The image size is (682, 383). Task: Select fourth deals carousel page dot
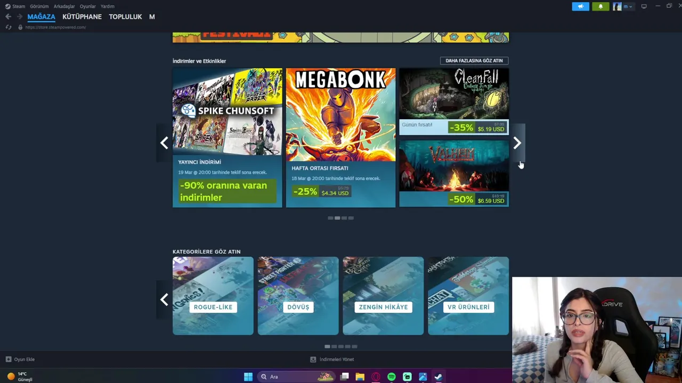tap(351, 218)
